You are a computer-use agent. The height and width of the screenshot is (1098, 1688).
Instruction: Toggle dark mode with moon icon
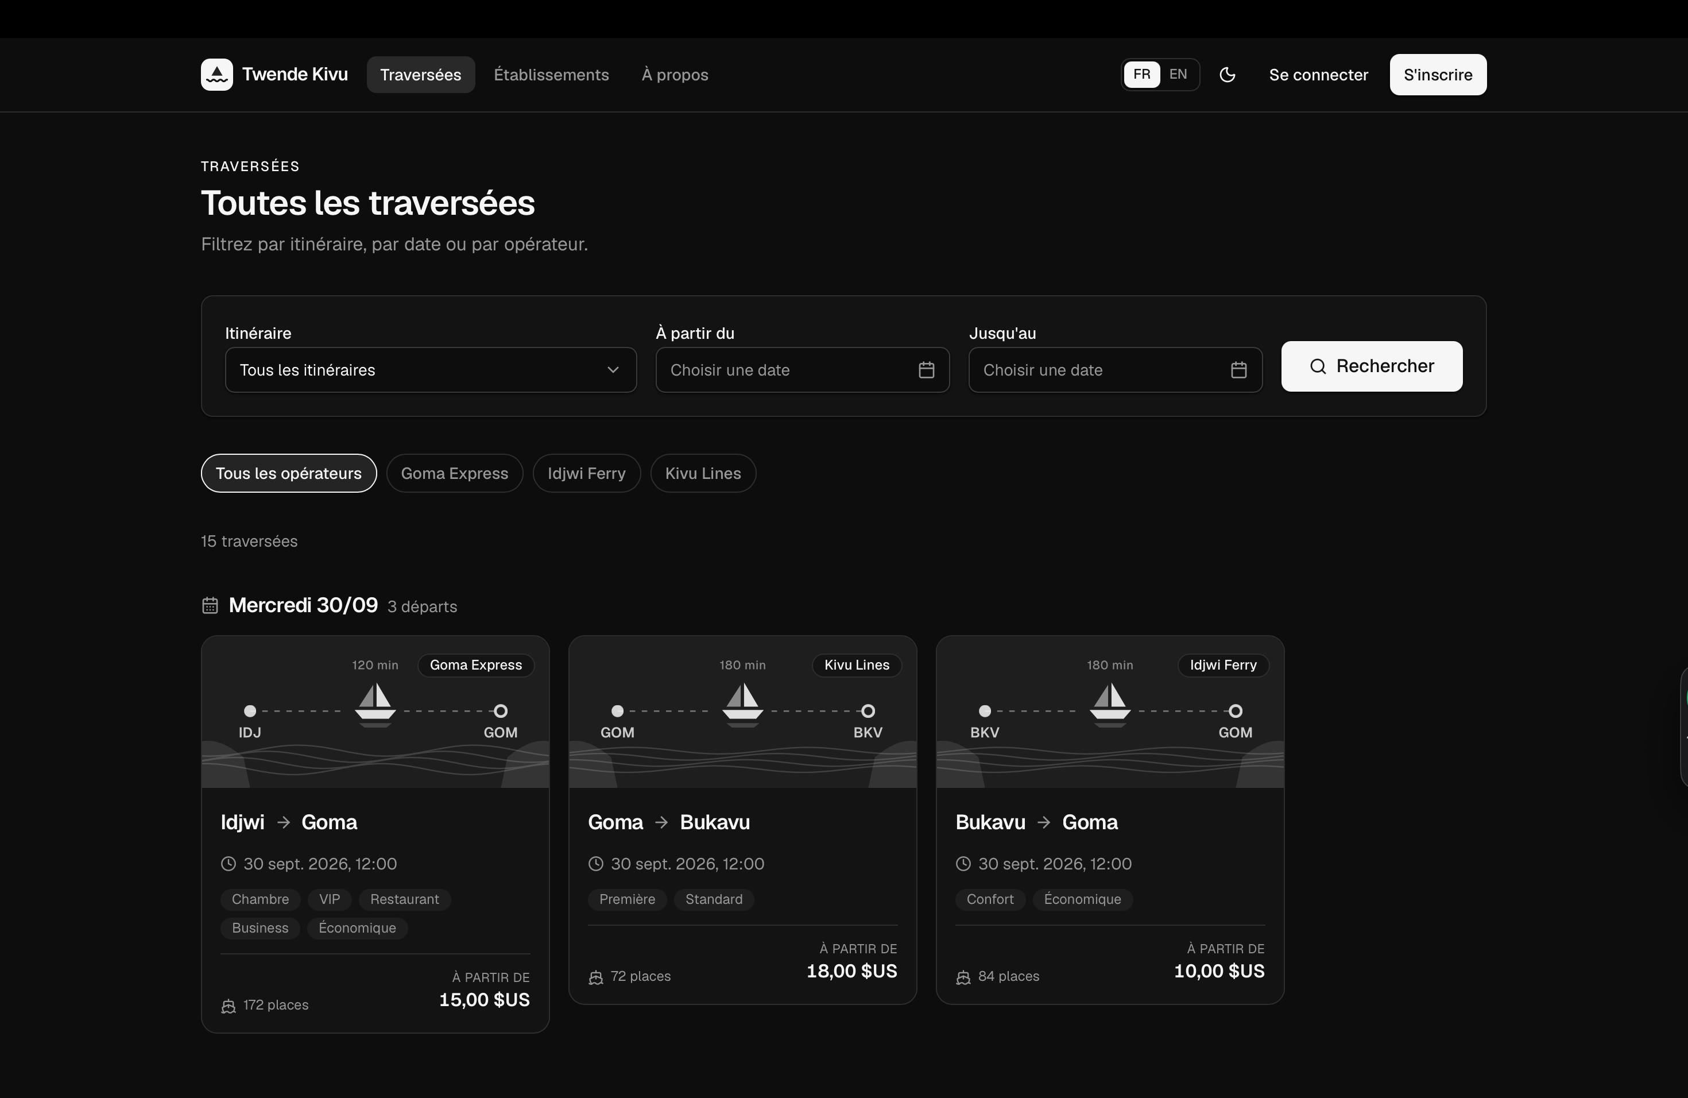pos(1227,75)
